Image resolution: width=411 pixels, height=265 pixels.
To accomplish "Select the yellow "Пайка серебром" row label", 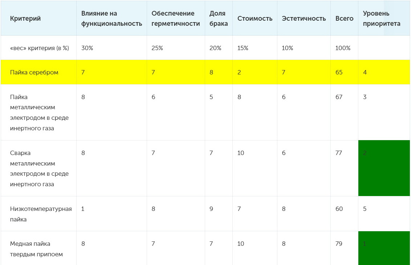I will 34,72.
